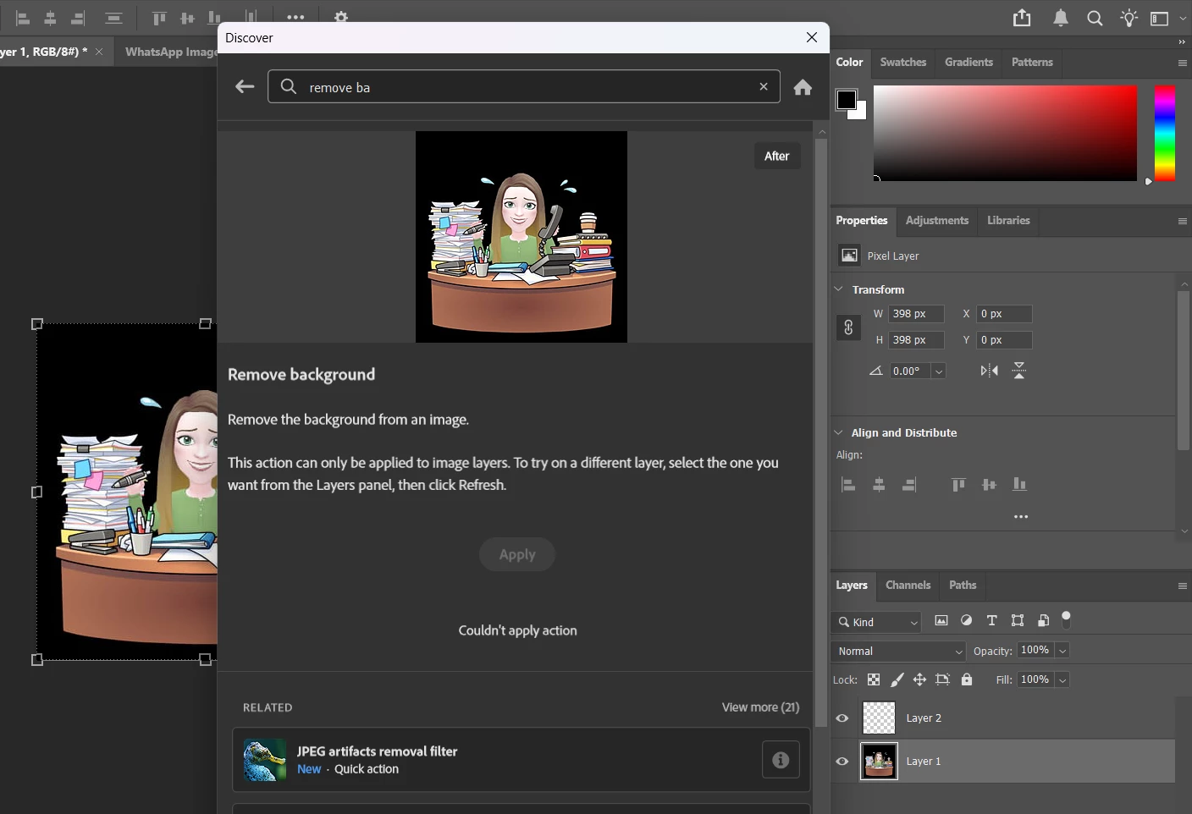Open the Kind layer filter dropdown

(877, 622)
